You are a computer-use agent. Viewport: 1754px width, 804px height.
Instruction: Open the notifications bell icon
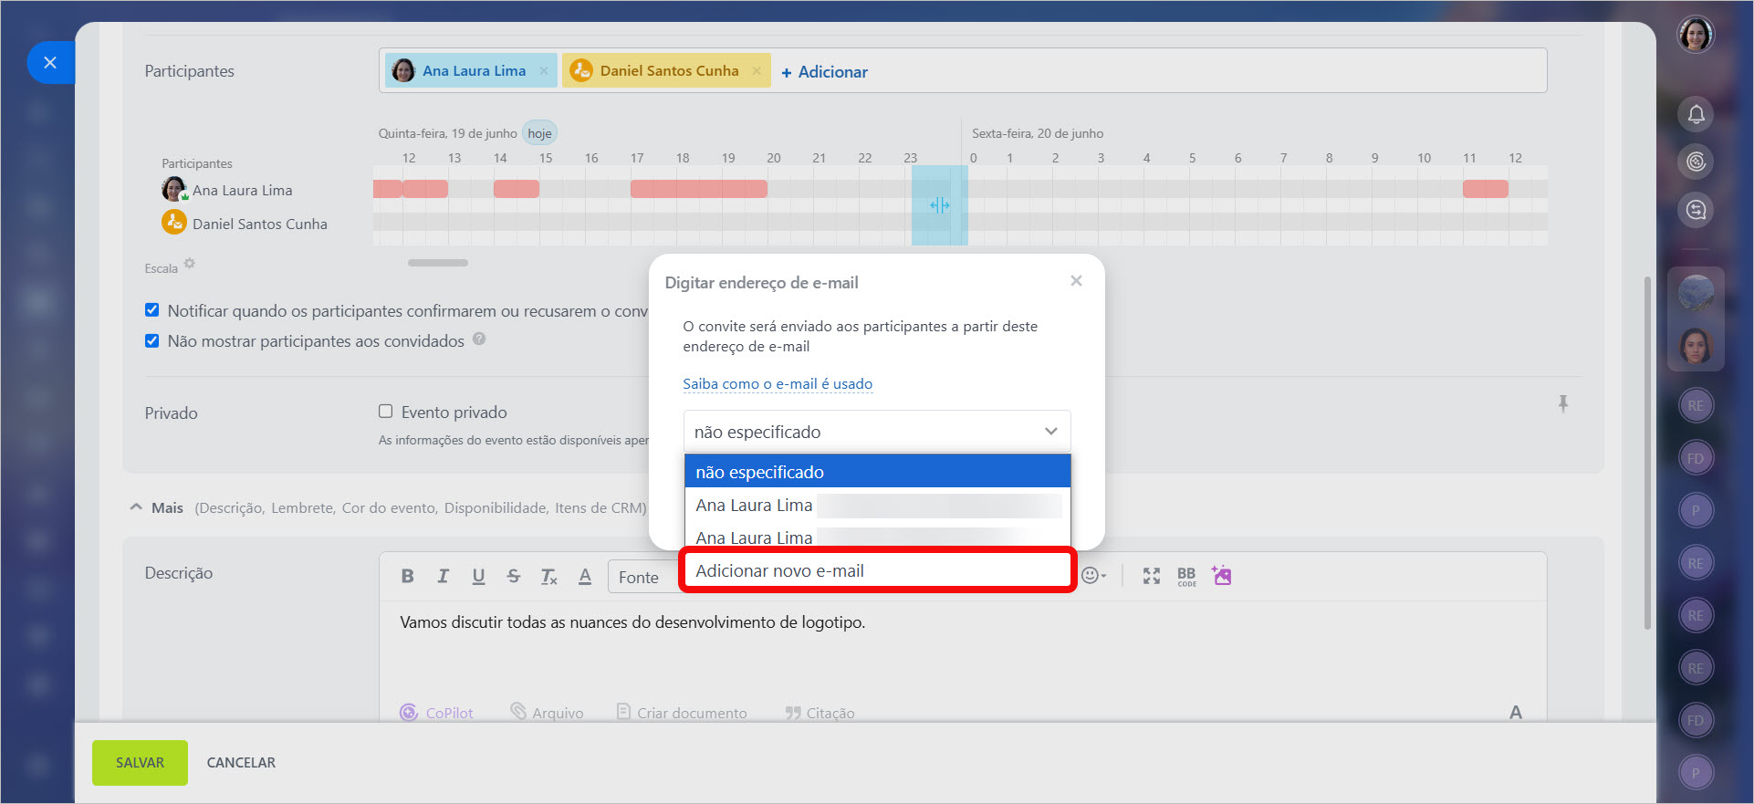point(1696,114)
